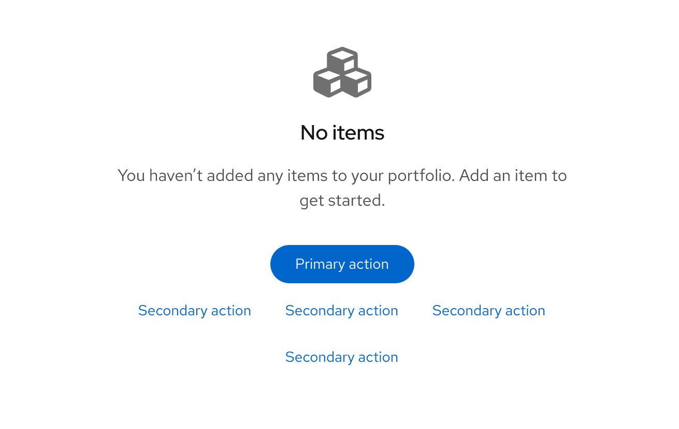Select the rightmost Secondary action link
679x429 pixels.
tap(488, 311)
